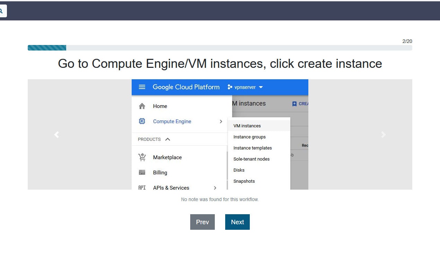The height and width of the screenshot is (263, 440).
Task: Expand Compute Engine submenu chevron
Action: 221,121
